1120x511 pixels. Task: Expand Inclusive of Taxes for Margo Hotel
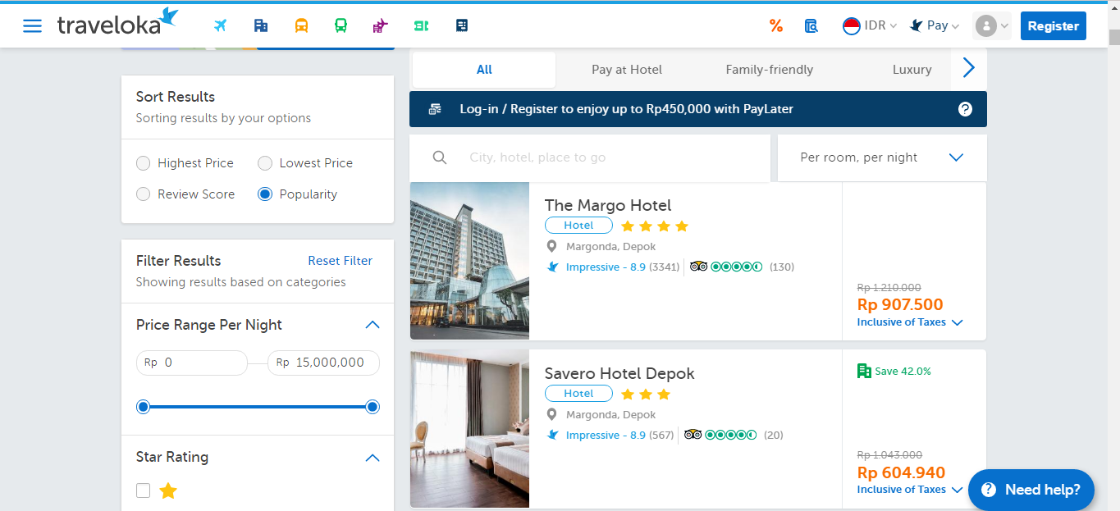point(909,322)
